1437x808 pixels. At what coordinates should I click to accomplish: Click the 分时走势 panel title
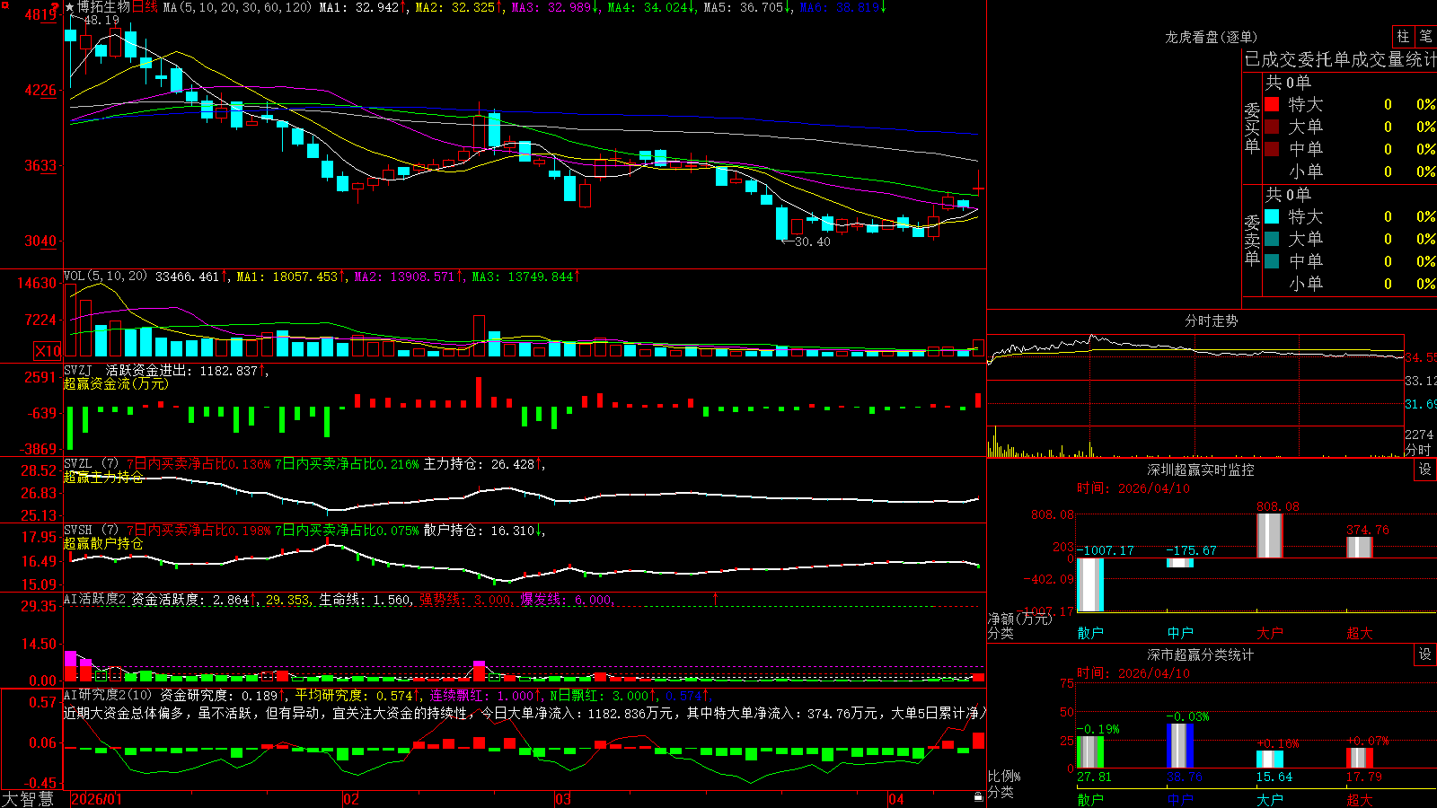1211,321
